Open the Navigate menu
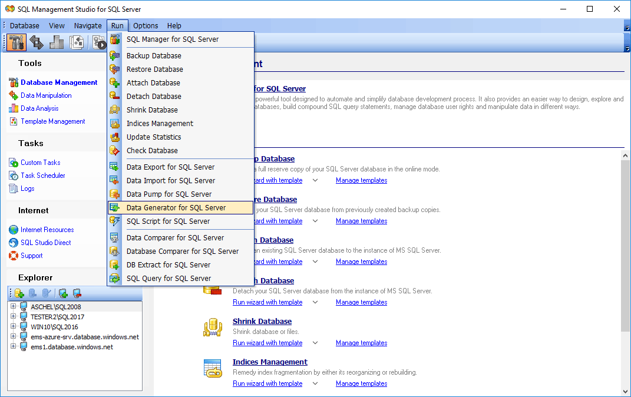This screenshot has height=397, width=631. (88, 26)
